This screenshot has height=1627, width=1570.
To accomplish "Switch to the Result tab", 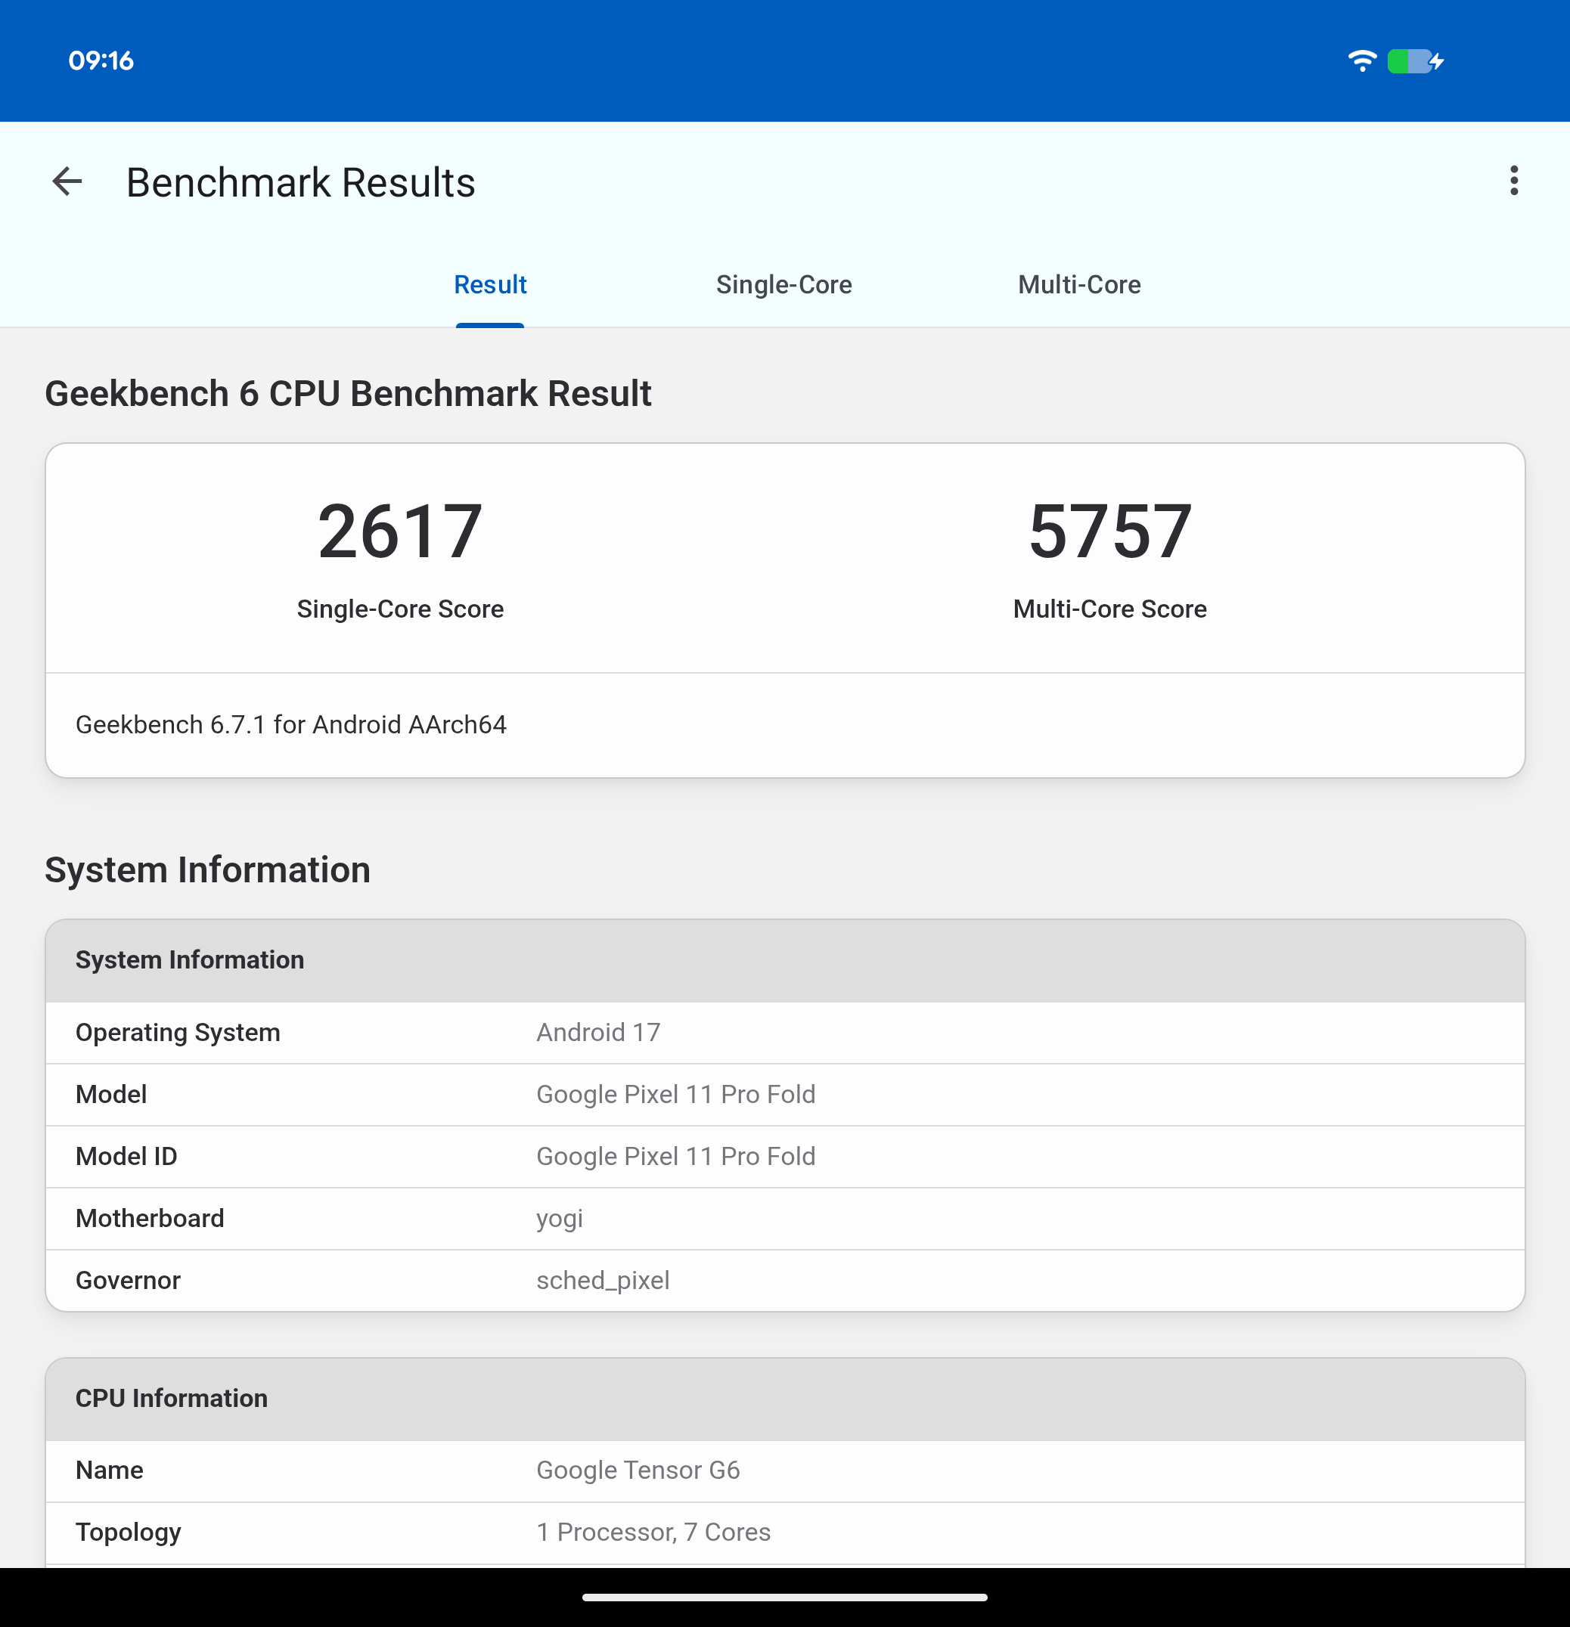I will point(490,285).
